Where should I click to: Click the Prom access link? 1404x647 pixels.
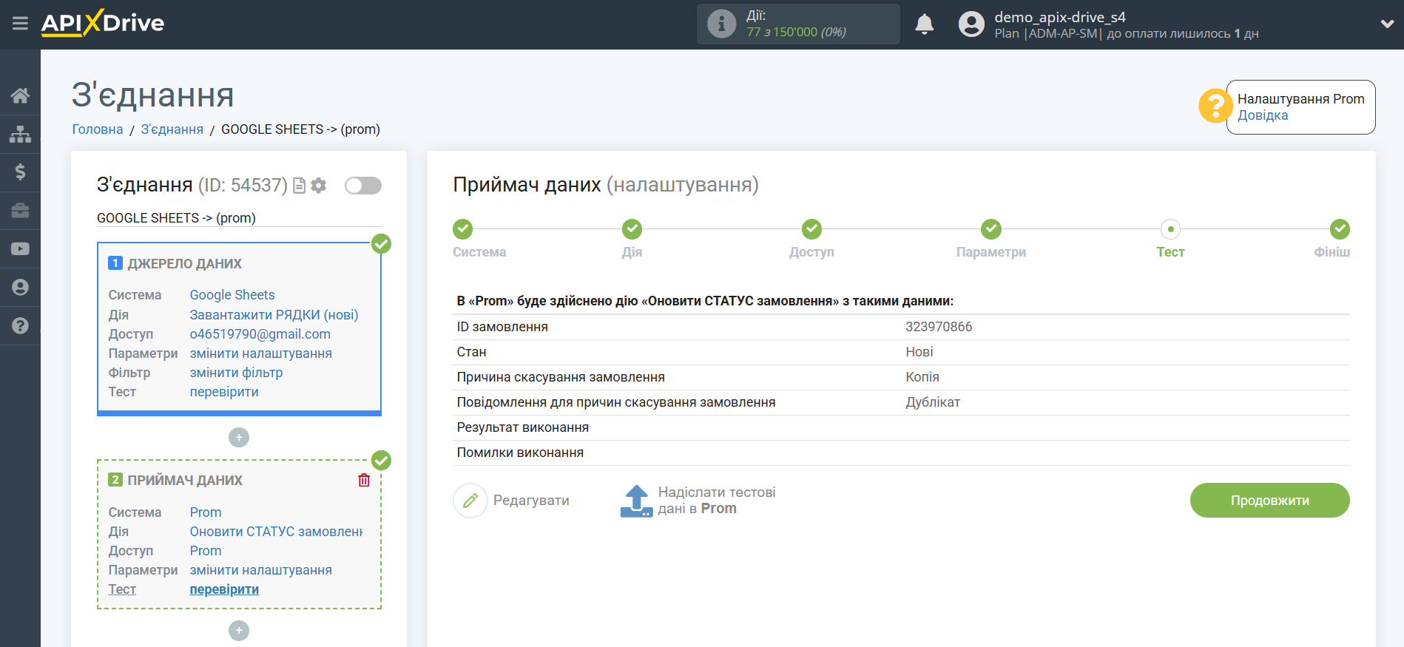coord(206,551)
